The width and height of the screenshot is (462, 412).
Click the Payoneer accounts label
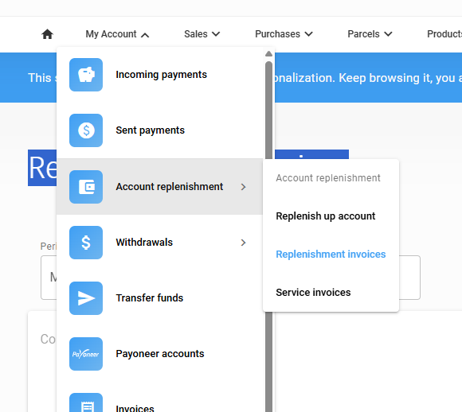tap(159, 354)
